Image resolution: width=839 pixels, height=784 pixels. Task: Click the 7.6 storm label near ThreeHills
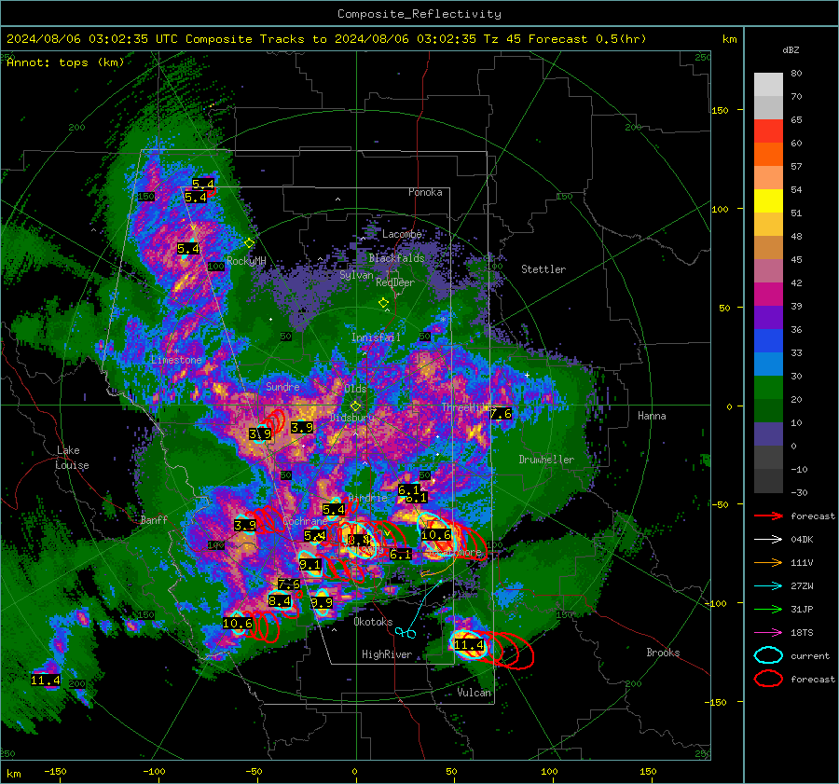[x=501, y=414]
